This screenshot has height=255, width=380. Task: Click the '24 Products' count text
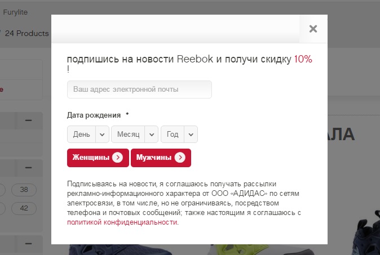(26, 33)
